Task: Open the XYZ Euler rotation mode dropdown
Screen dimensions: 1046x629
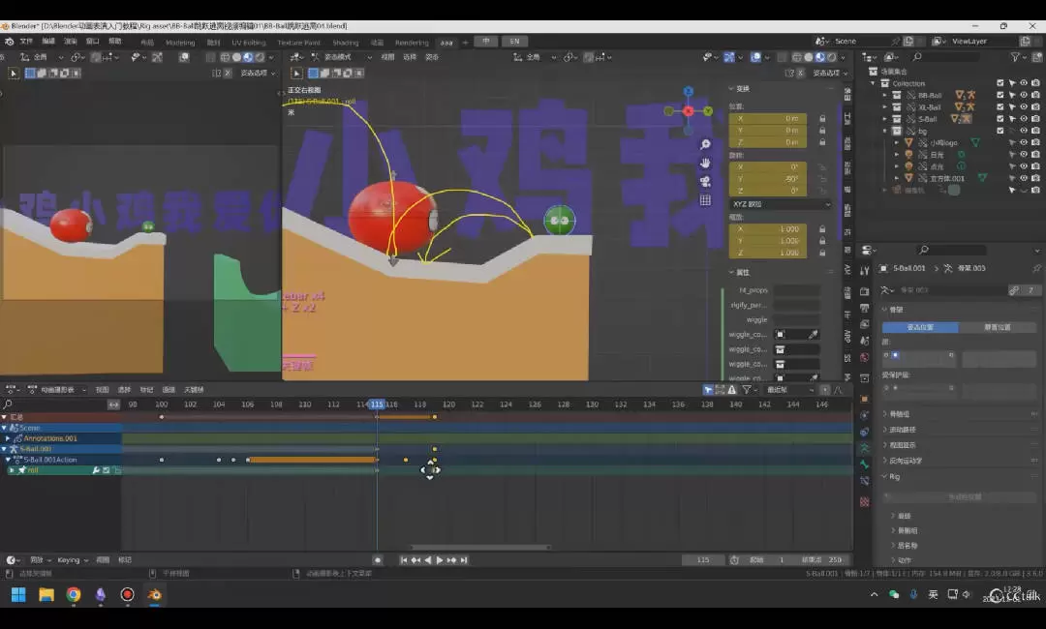Action: pyautogui.click(x=780, y=204)
